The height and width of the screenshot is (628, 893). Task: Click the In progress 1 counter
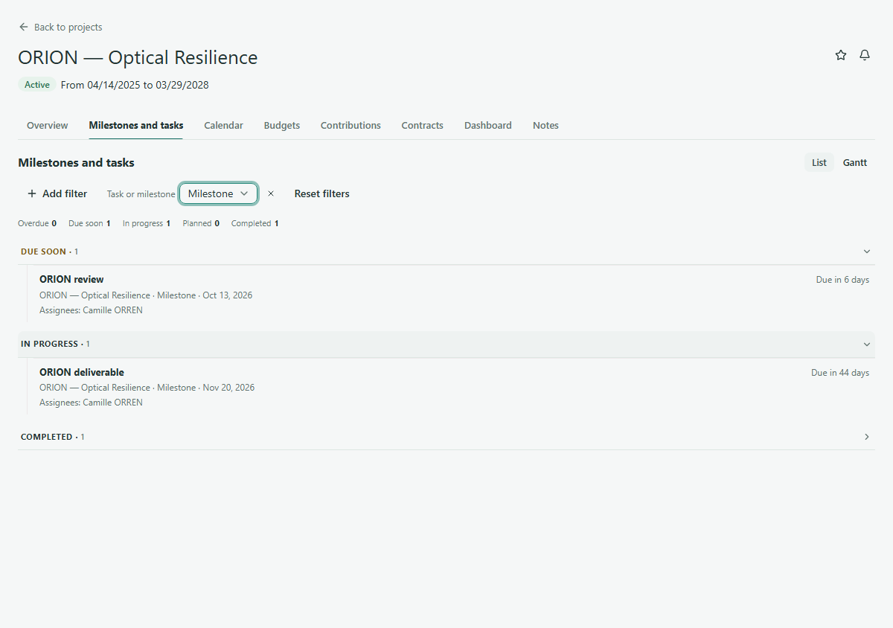point(147,223)
